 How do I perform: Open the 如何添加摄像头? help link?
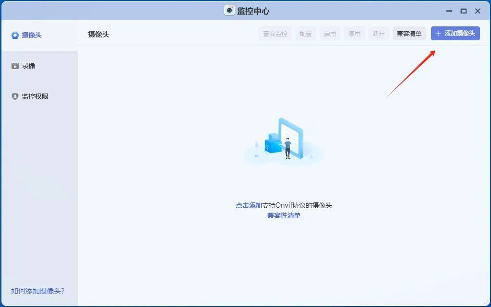[38, 291]
